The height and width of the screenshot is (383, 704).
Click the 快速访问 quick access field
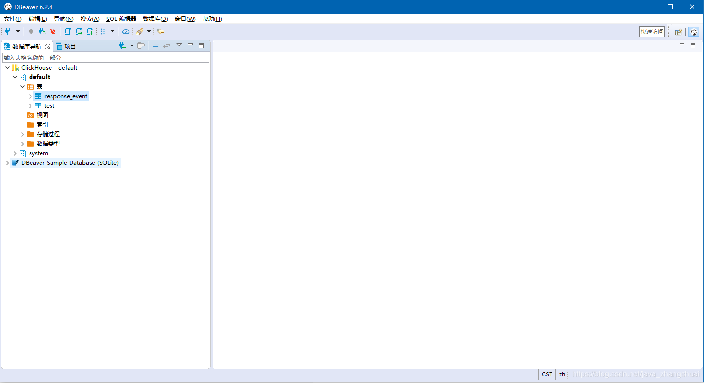[x=652, y=32]
